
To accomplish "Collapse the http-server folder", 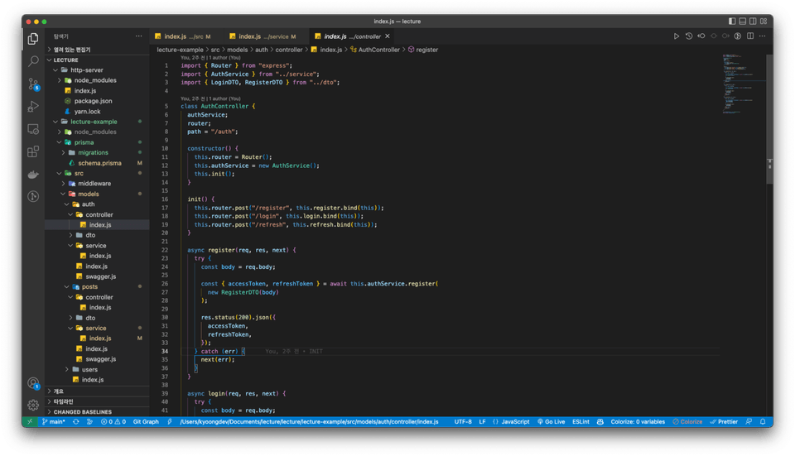I will pos(86,70).
